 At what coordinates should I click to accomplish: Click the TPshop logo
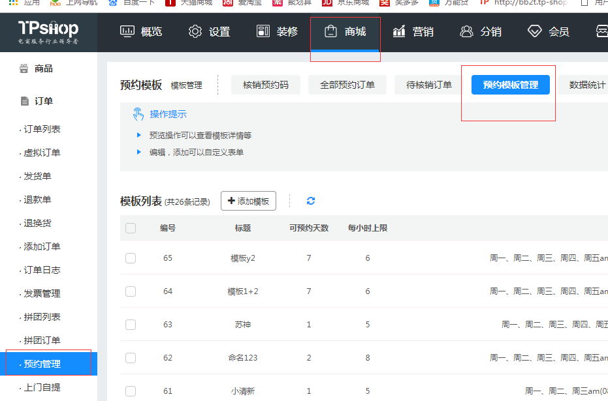coord(48,32)
